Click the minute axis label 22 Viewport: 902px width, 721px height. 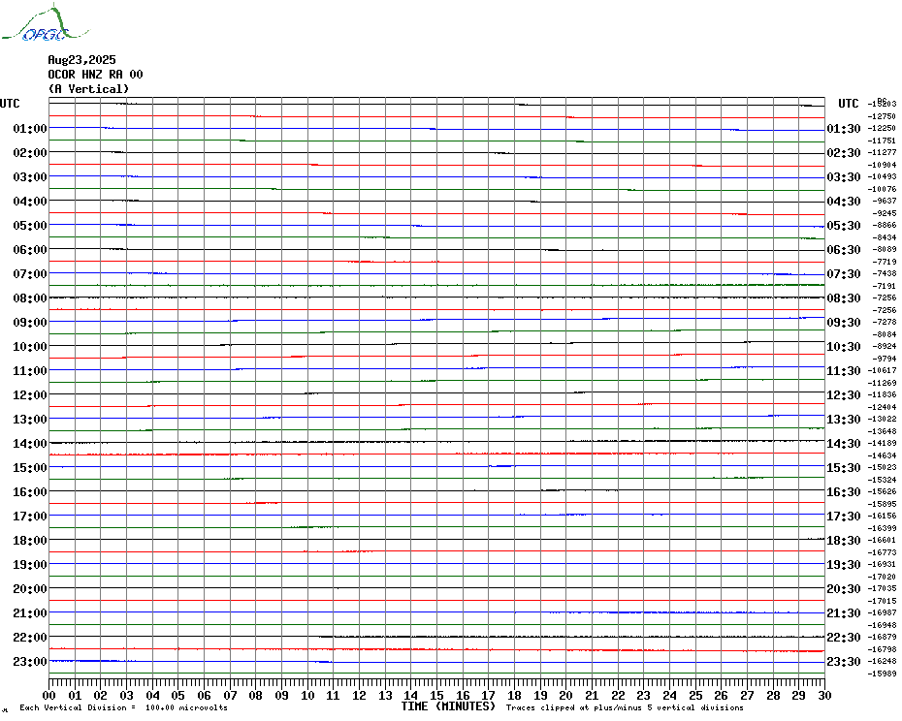coord(618,696)
